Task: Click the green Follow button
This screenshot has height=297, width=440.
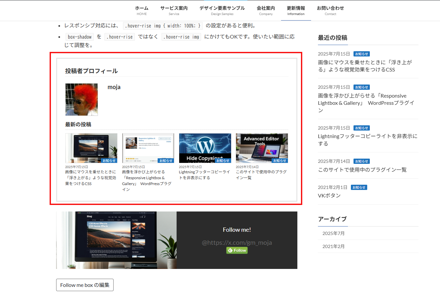Action: [237, 250]
